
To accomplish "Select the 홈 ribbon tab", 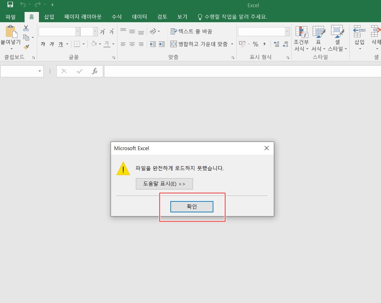I will 32,17.
